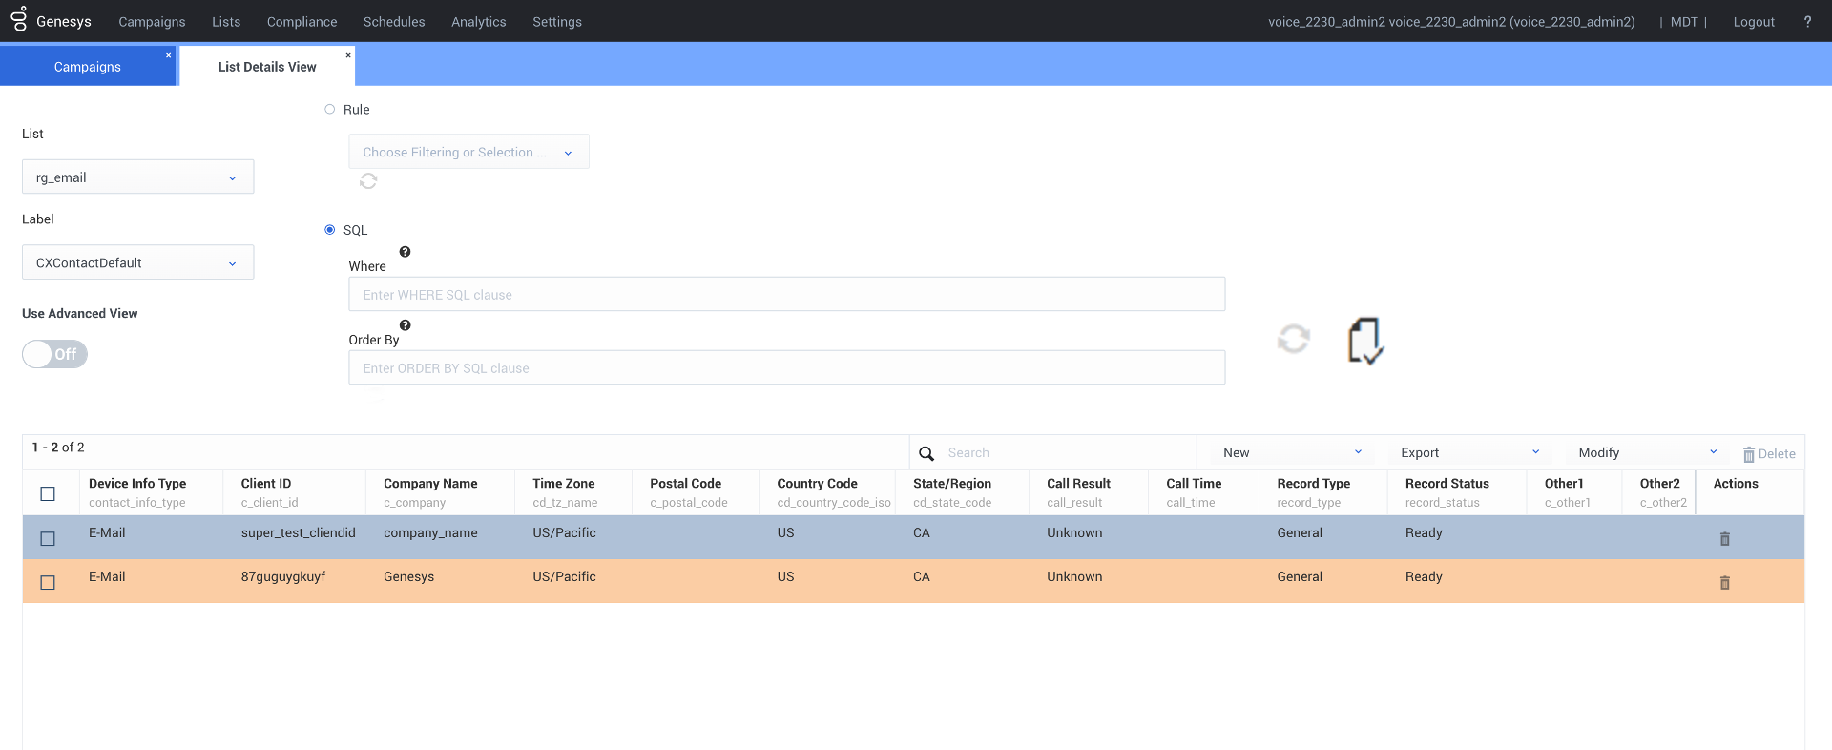Open the Analytics menu
1832x750 pixels.
(478, 22)
